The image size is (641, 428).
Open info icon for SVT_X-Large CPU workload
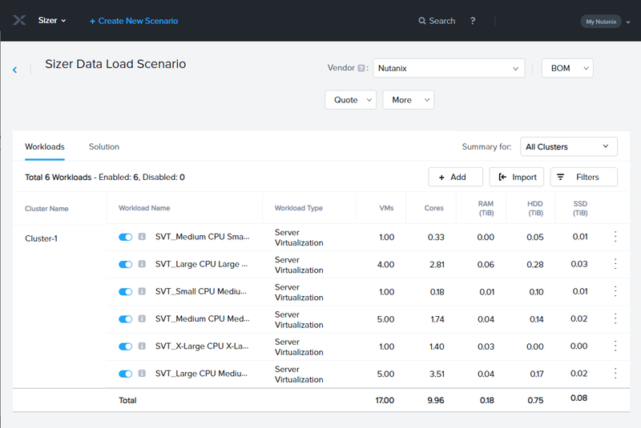(142, 346)
